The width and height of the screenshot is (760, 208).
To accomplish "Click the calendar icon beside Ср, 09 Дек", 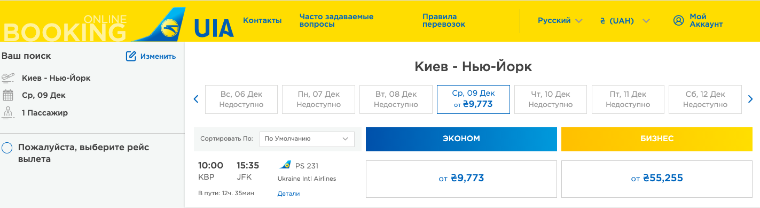I will (7, 95).
